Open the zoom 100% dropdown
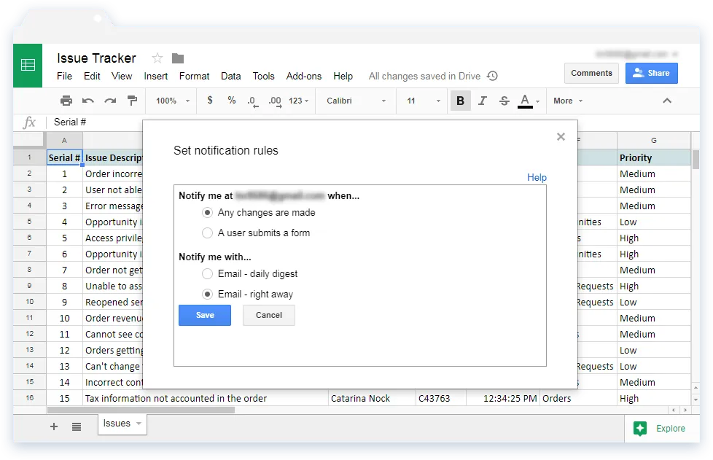 click(173, 101)
